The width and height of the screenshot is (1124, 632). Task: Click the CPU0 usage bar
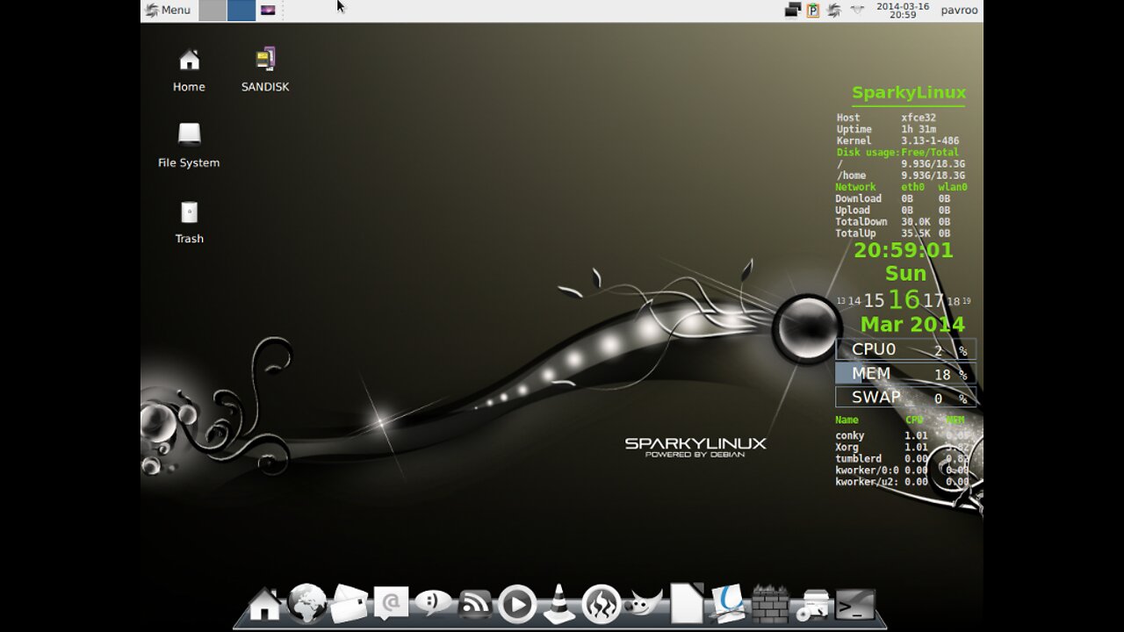905,349
